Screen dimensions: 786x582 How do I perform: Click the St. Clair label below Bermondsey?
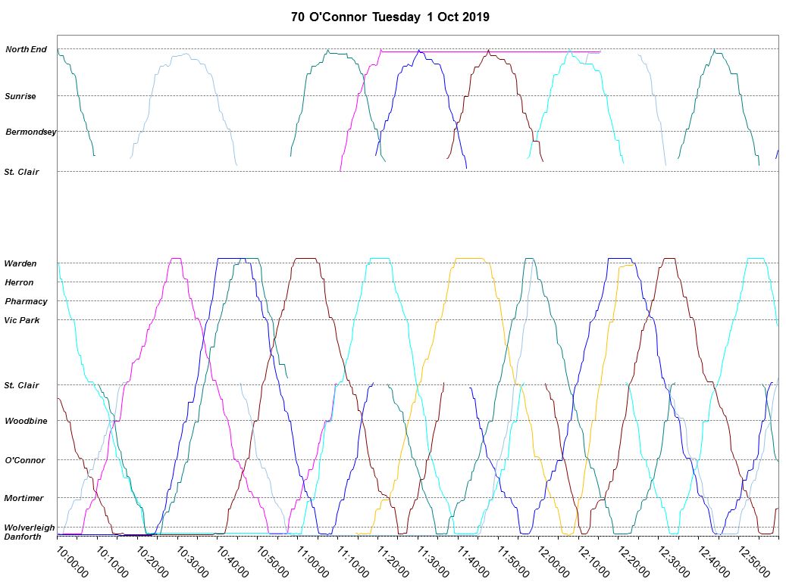coord(21,172)
